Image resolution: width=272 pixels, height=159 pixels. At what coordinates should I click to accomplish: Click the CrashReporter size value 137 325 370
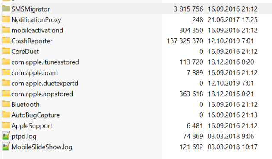tap(185, 41)
